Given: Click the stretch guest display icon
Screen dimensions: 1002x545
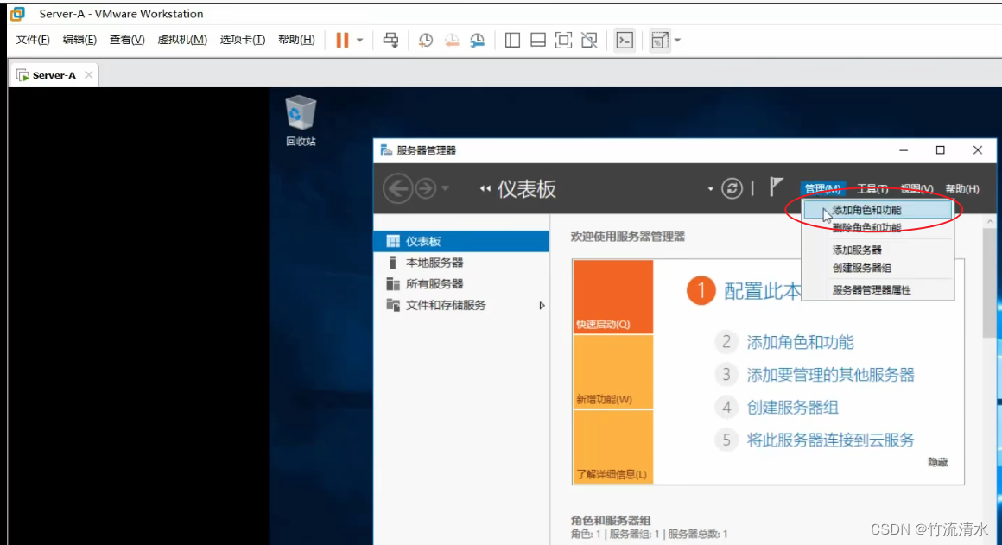Looking at the screenshot, I should click(x=659, y=41).
